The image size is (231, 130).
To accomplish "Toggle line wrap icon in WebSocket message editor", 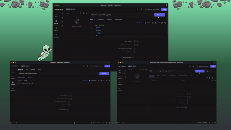I will (x=104, y=81).
